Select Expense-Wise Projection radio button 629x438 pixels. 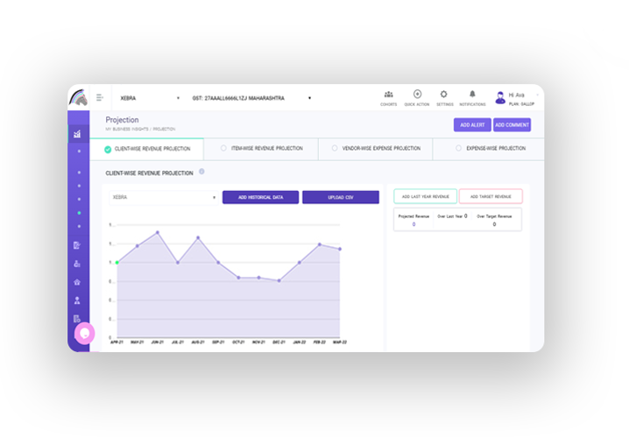(x=458, y=149)
